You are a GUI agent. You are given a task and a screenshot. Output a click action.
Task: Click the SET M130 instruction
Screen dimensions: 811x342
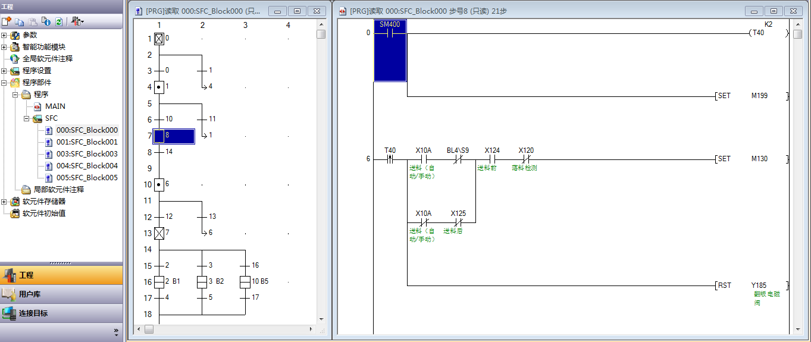pos(751,159)
